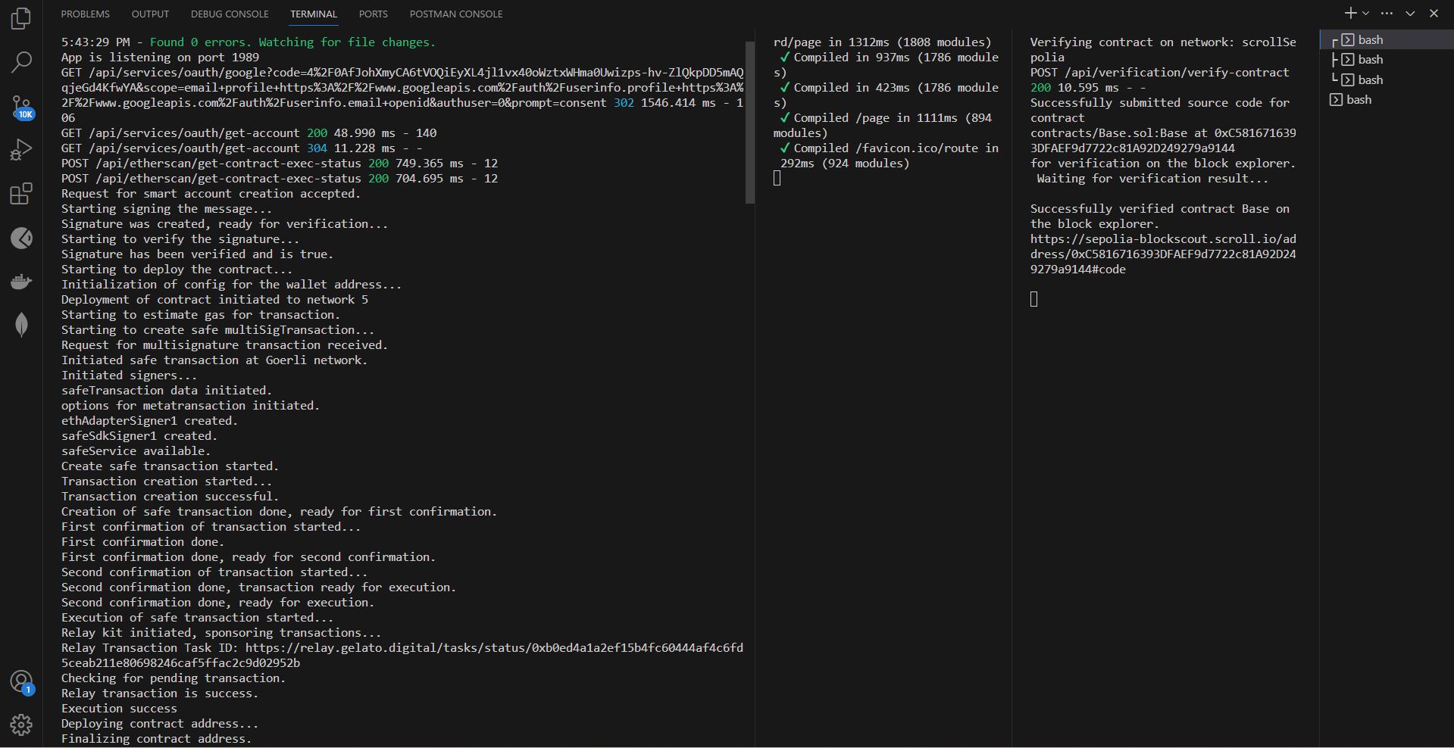Click 'Waiting for verification result...' line
Image resolution: width=1454 pixels, height=748 pixels.
(1152, 179)
